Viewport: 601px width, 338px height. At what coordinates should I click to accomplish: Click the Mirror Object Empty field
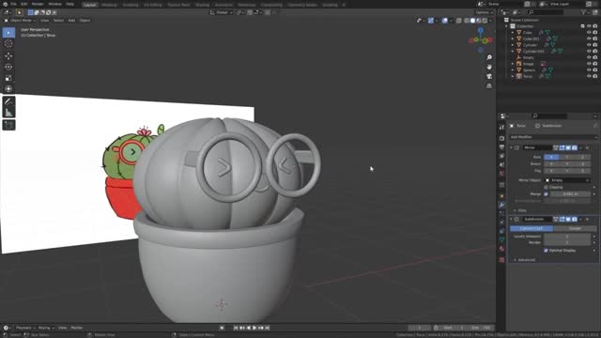(567, 180)
